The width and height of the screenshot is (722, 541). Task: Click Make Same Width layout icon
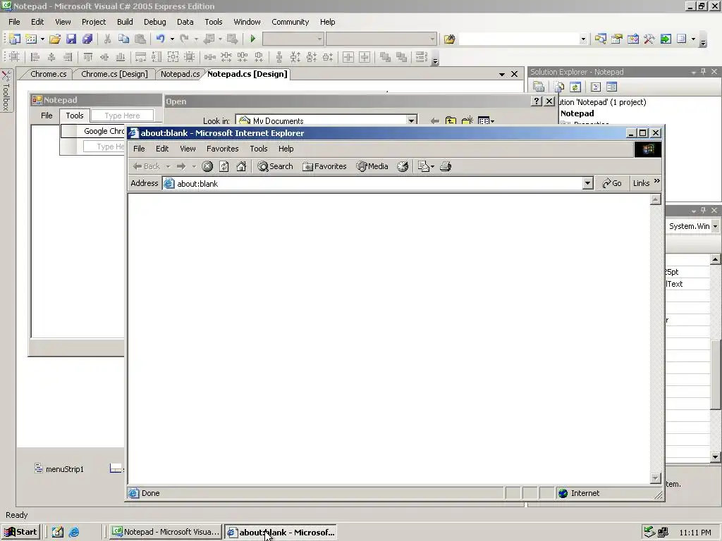click(x=140, y=57)
